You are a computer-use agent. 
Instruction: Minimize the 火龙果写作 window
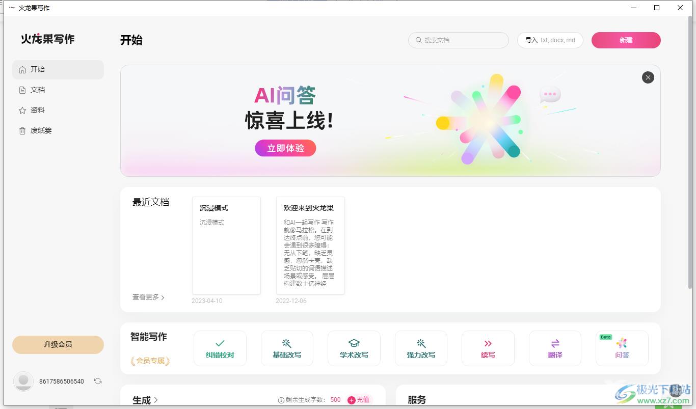click(634, 8)
